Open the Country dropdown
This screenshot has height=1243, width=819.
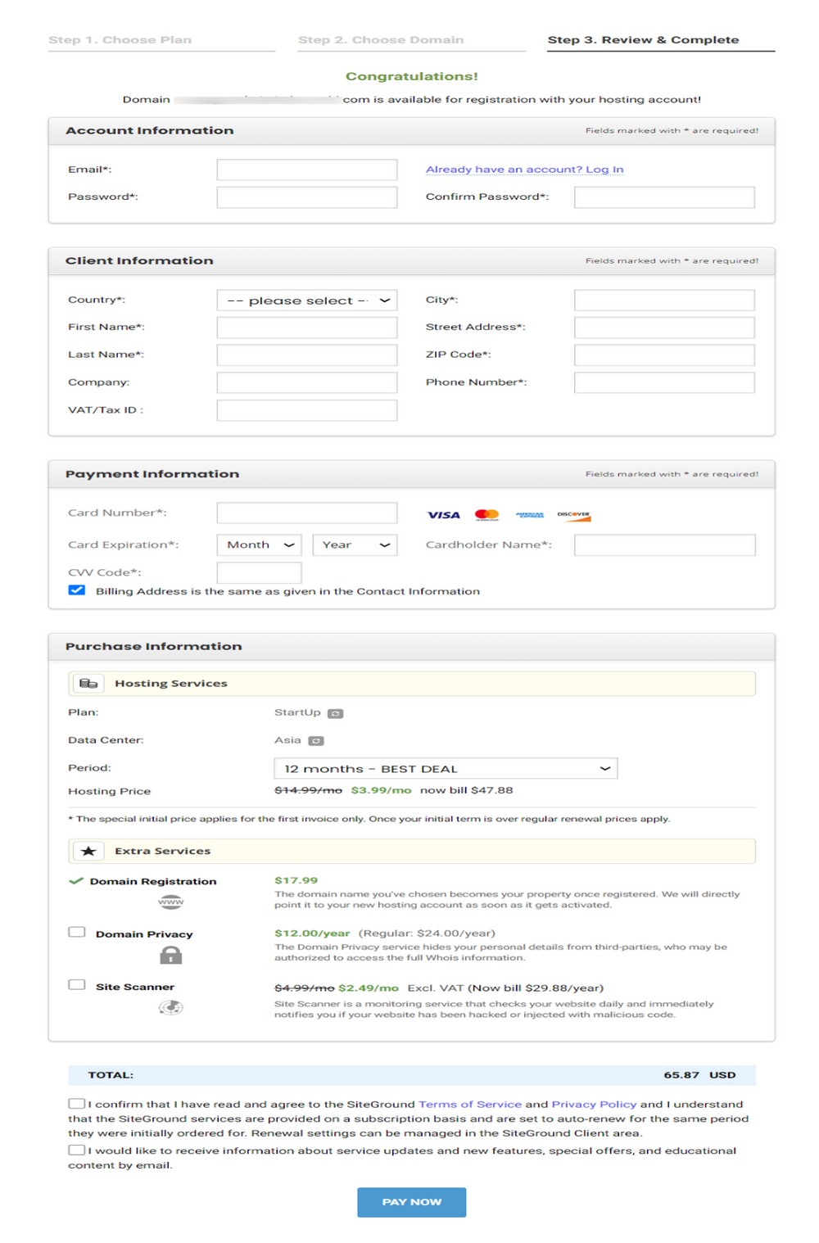pos(307,301)
